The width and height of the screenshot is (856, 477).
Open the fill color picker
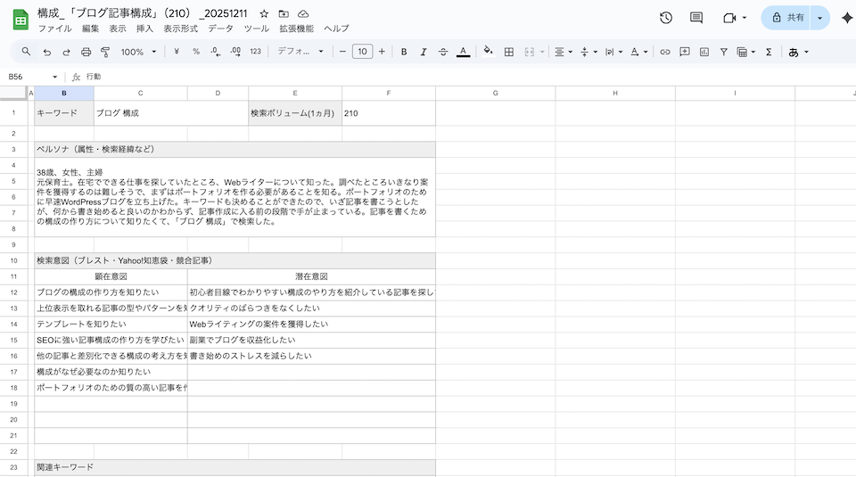(488, 52)
